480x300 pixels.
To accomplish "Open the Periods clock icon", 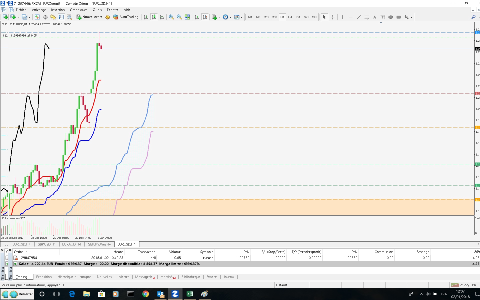I will pyautogui.click(x=225, y=17).
